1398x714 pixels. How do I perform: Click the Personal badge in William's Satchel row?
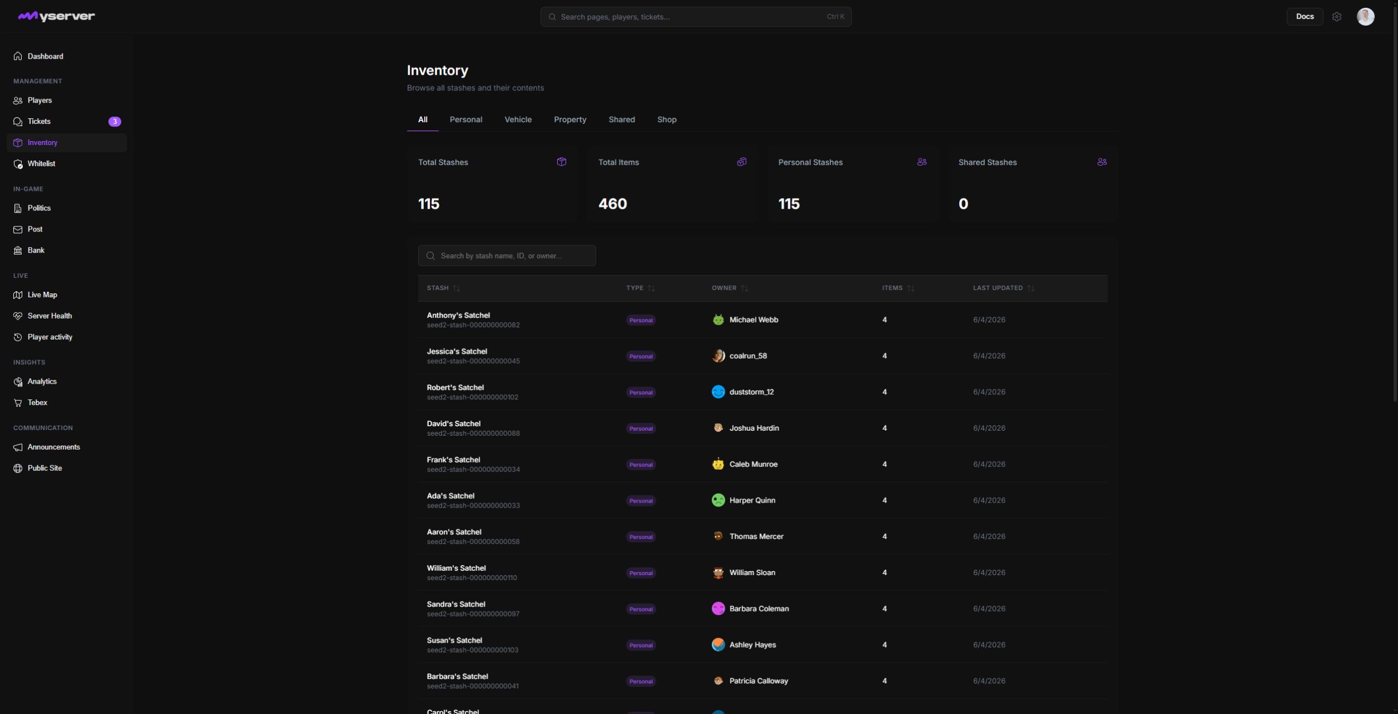pos(641,573)
